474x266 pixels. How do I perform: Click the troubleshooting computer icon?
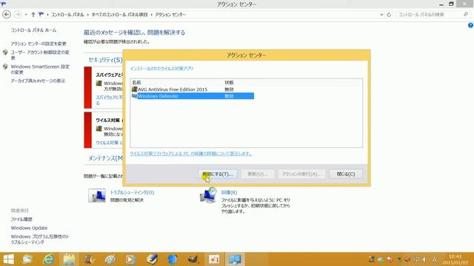click(97, 195)
